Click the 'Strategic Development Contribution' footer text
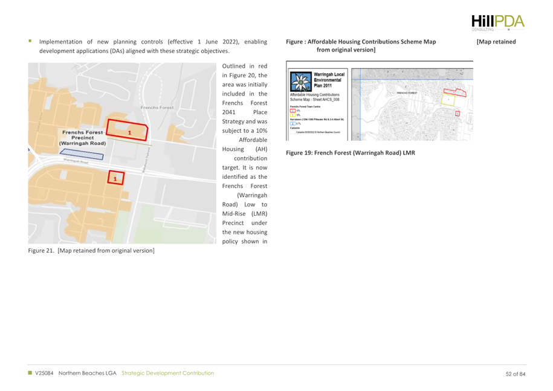 coord(167,373)
